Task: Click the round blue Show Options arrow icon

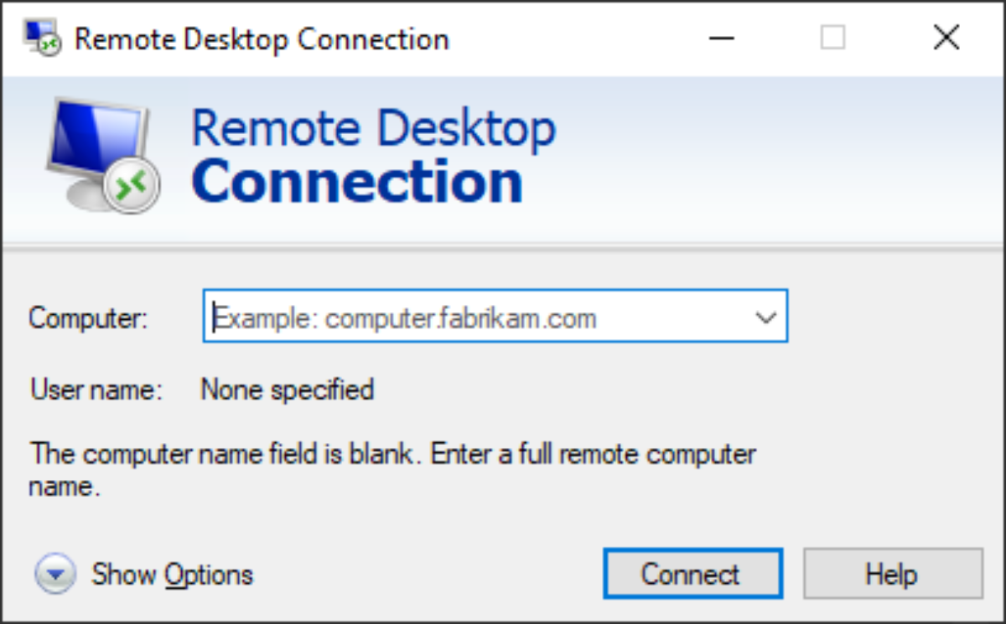Action: pos(56,575)
